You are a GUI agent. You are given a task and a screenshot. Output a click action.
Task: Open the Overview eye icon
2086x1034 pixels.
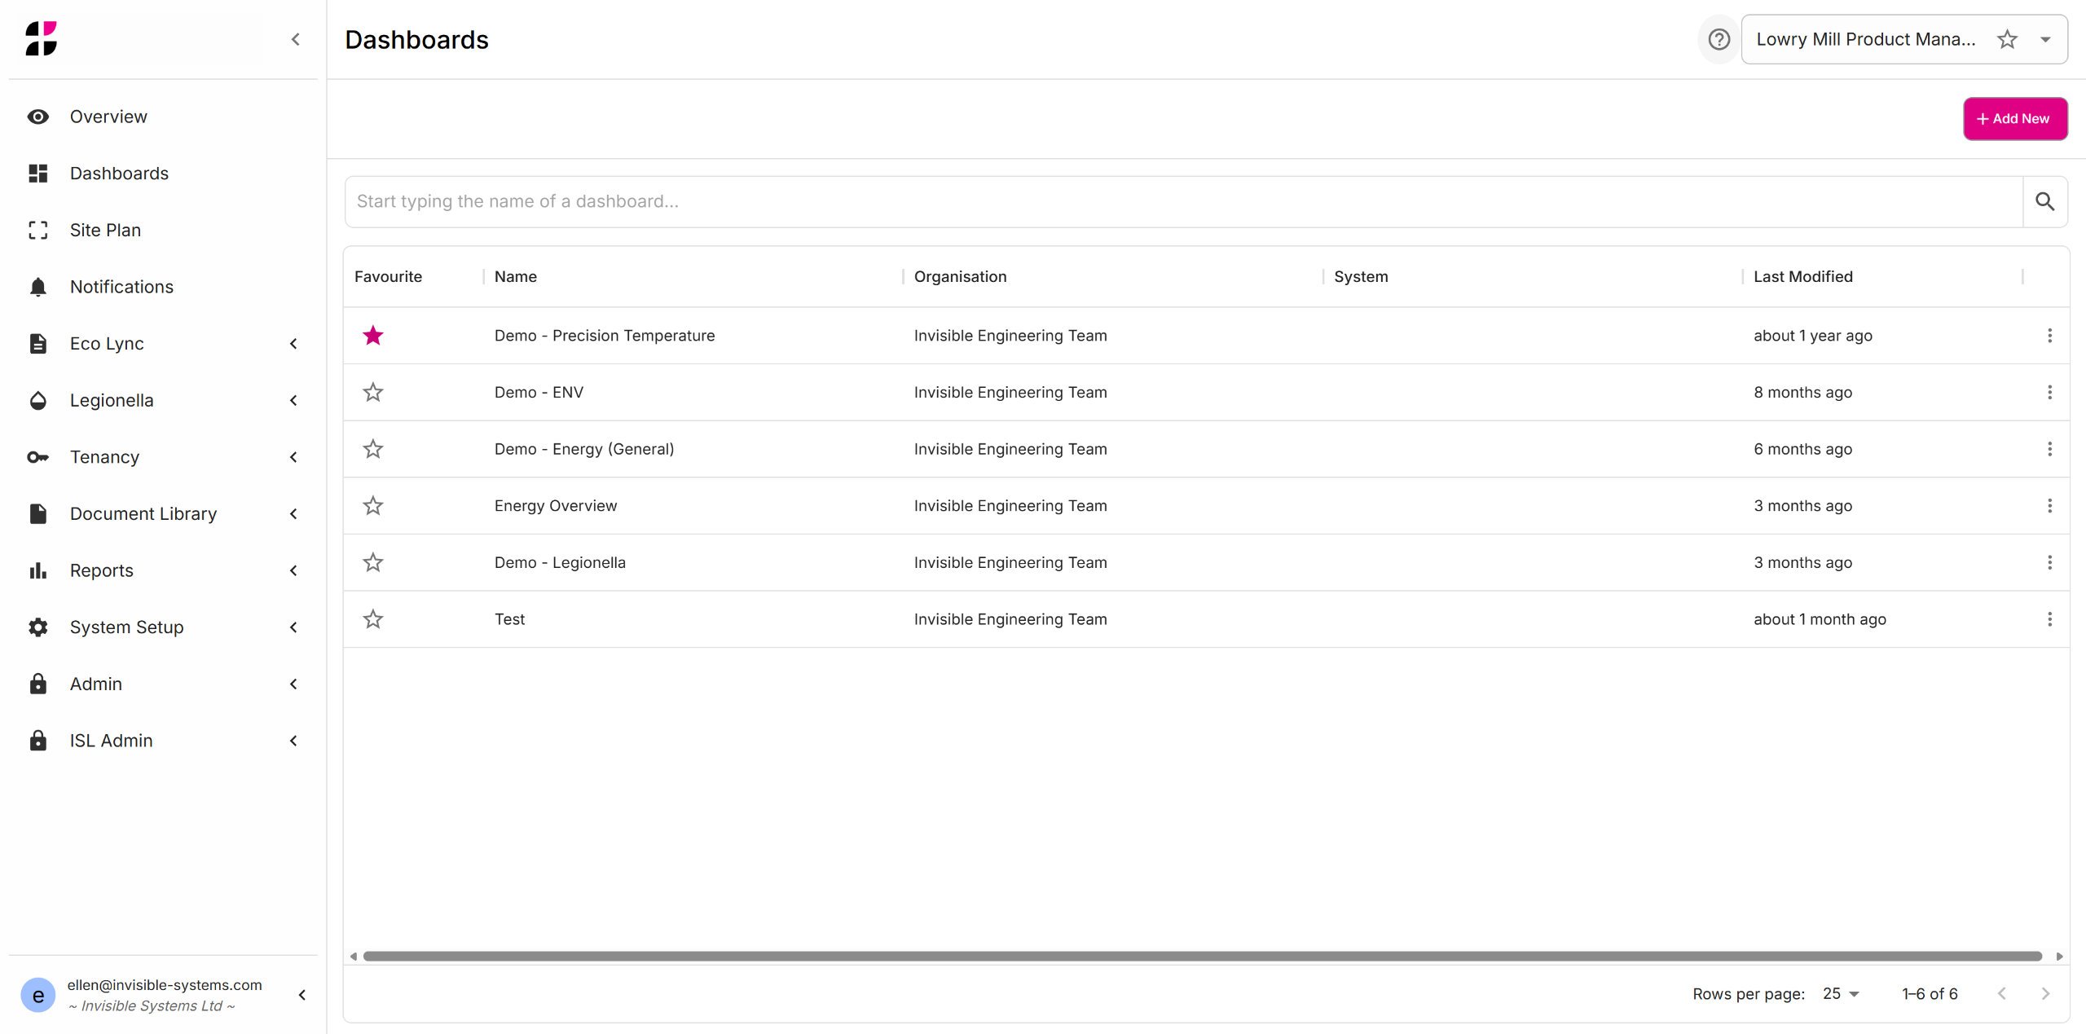pyautogui.click(x=37, y=117)
